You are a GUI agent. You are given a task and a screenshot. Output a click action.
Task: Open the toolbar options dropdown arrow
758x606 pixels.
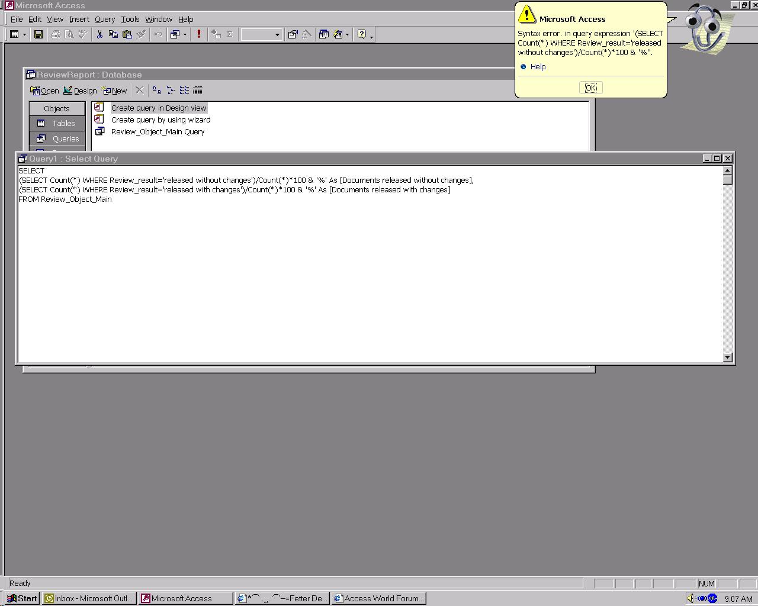[371, 36]
